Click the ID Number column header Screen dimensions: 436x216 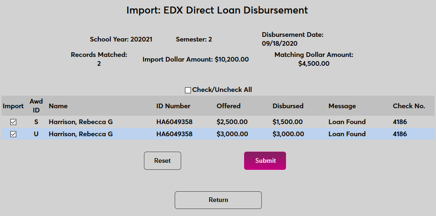click(x=173, y=106)
